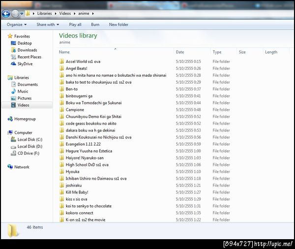Sort by the Type column header
295x249 pixels.
pos(217,52)
